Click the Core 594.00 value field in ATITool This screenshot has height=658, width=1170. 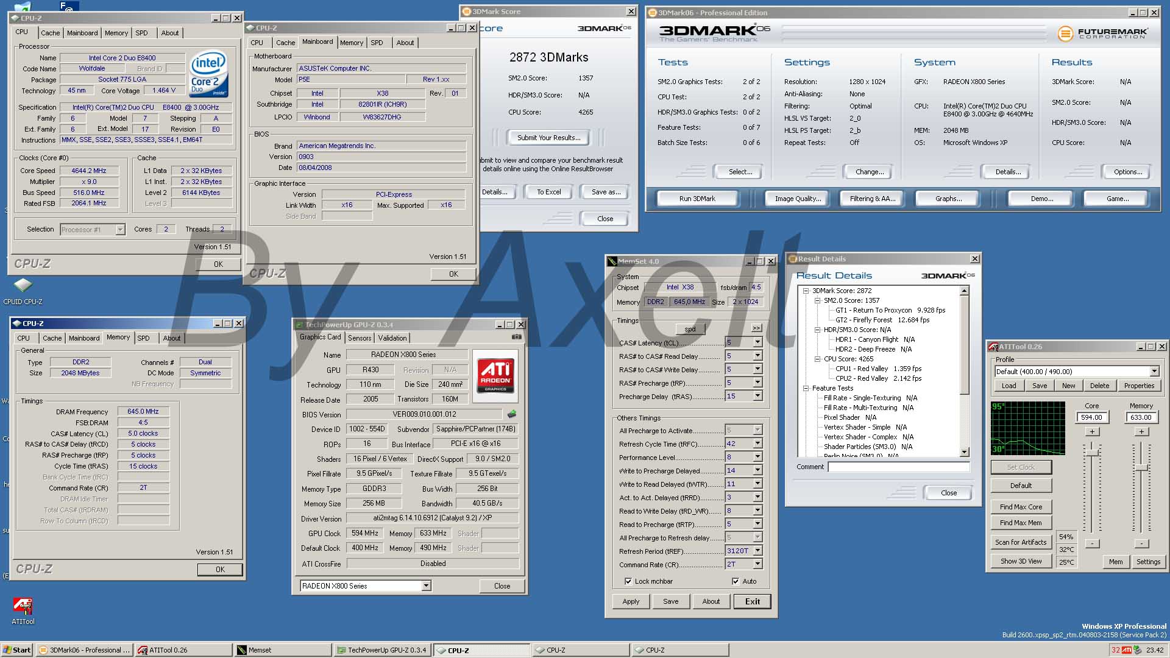click(1091, 417)
